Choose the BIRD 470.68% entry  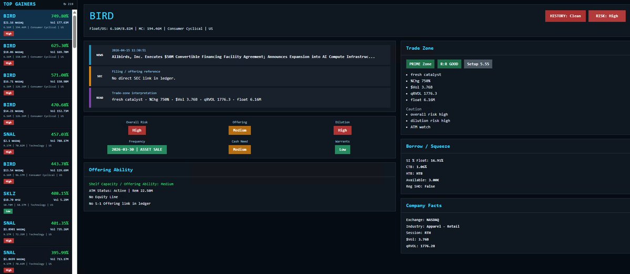[x=36, y=113]
